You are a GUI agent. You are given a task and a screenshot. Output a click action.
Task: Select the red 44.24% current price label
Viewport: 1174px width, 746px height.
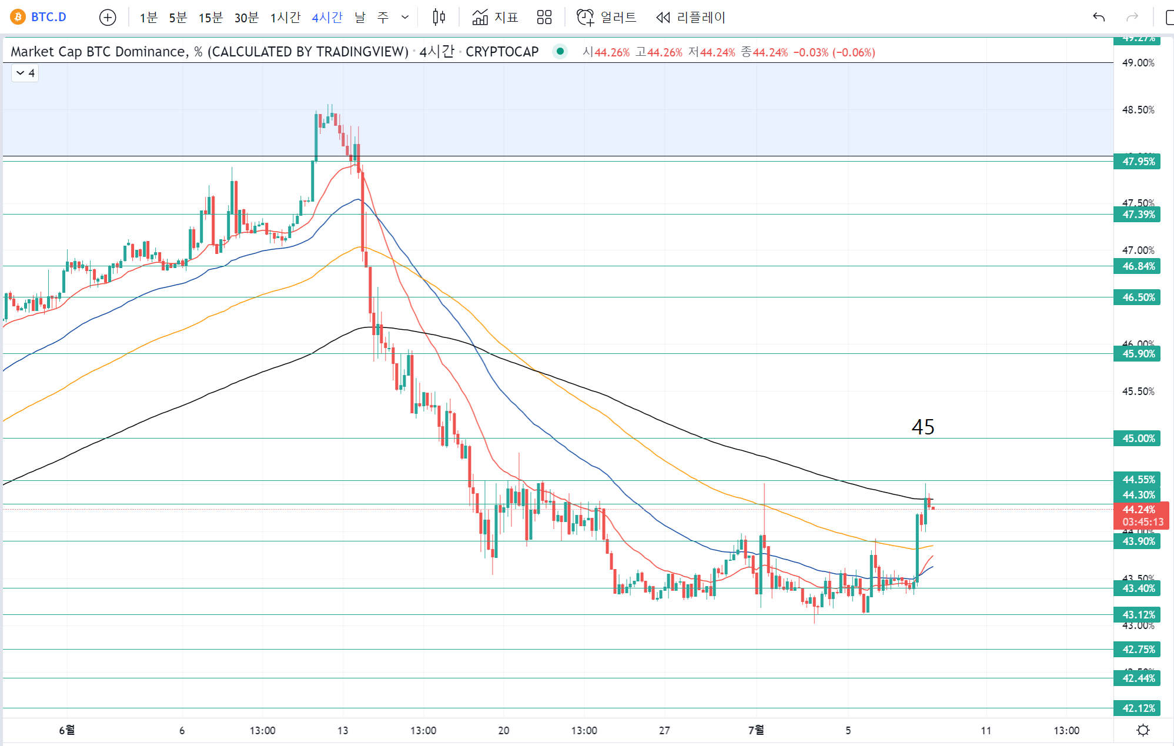(x=1139, y=510)
